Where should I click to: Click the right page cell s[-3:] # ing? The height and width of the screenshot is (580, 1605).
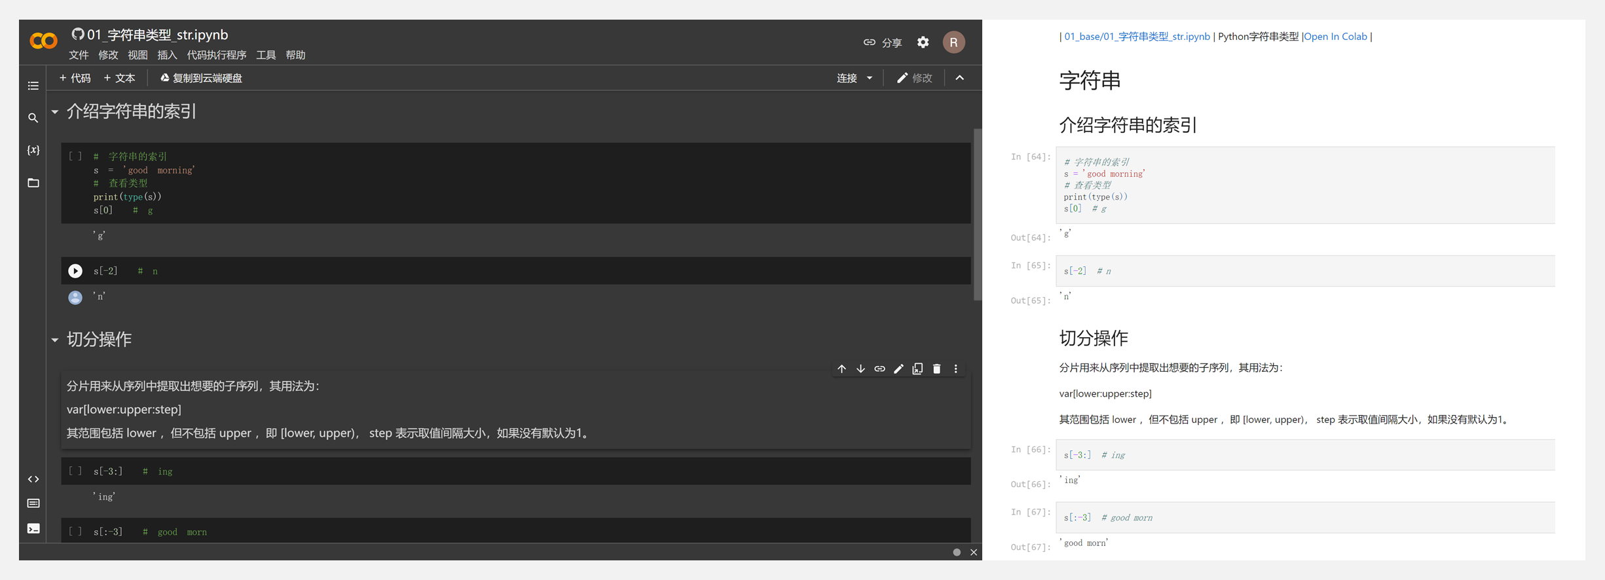1305,455
